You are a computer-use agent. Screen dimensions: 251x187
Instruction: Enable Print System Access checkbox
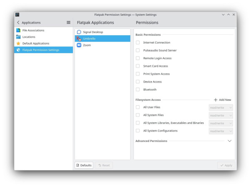click(x=138, y=74)
